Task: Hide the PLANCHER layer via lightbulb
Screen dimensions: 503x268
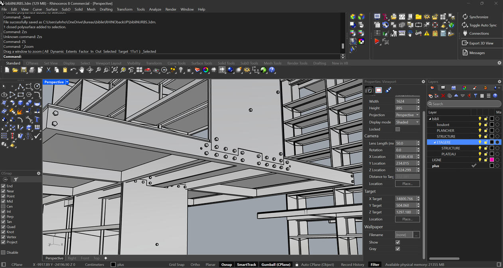Action: (x=480, y=130)
